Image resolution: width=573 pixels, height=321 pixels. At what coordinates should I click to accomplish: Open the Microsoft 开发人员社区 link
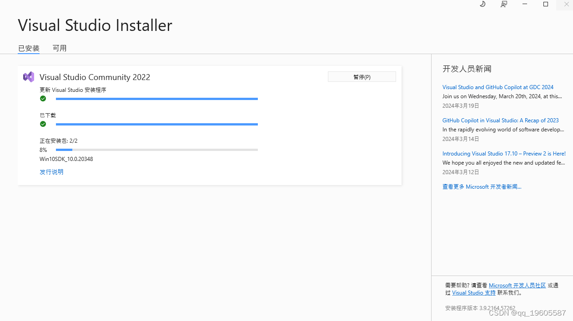point(517,285)
